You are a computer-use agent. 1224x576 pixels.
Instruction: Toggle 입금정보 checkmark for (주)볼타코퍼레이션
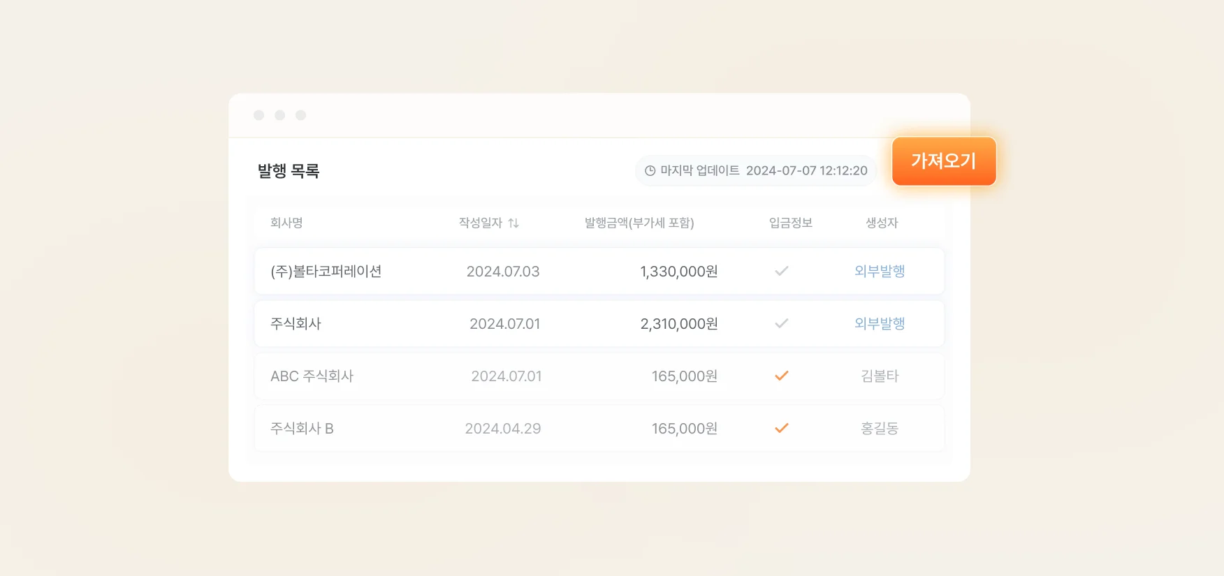[781, 271]
